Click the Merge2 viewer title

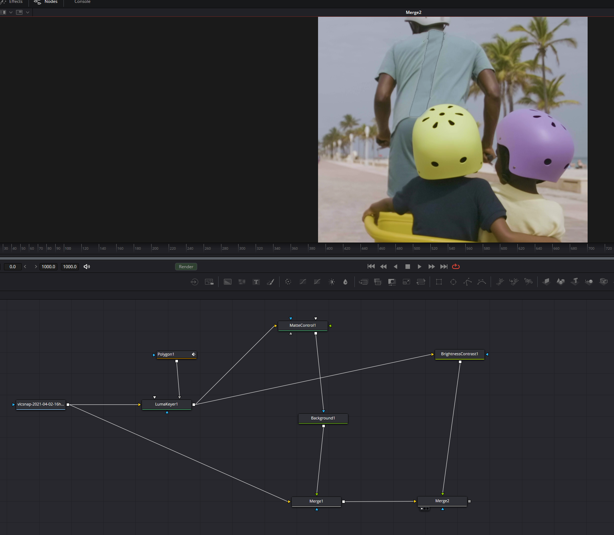[414, 12]
